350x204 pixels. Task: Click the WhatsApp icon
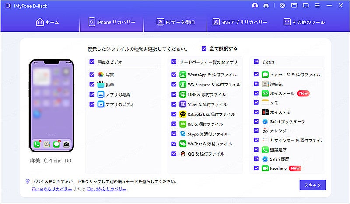click(183, 74)
